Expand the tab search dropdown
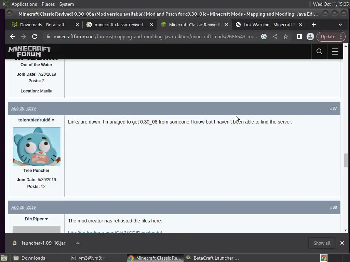The height and width of the screenshot is (262, 350). [340, 25]
